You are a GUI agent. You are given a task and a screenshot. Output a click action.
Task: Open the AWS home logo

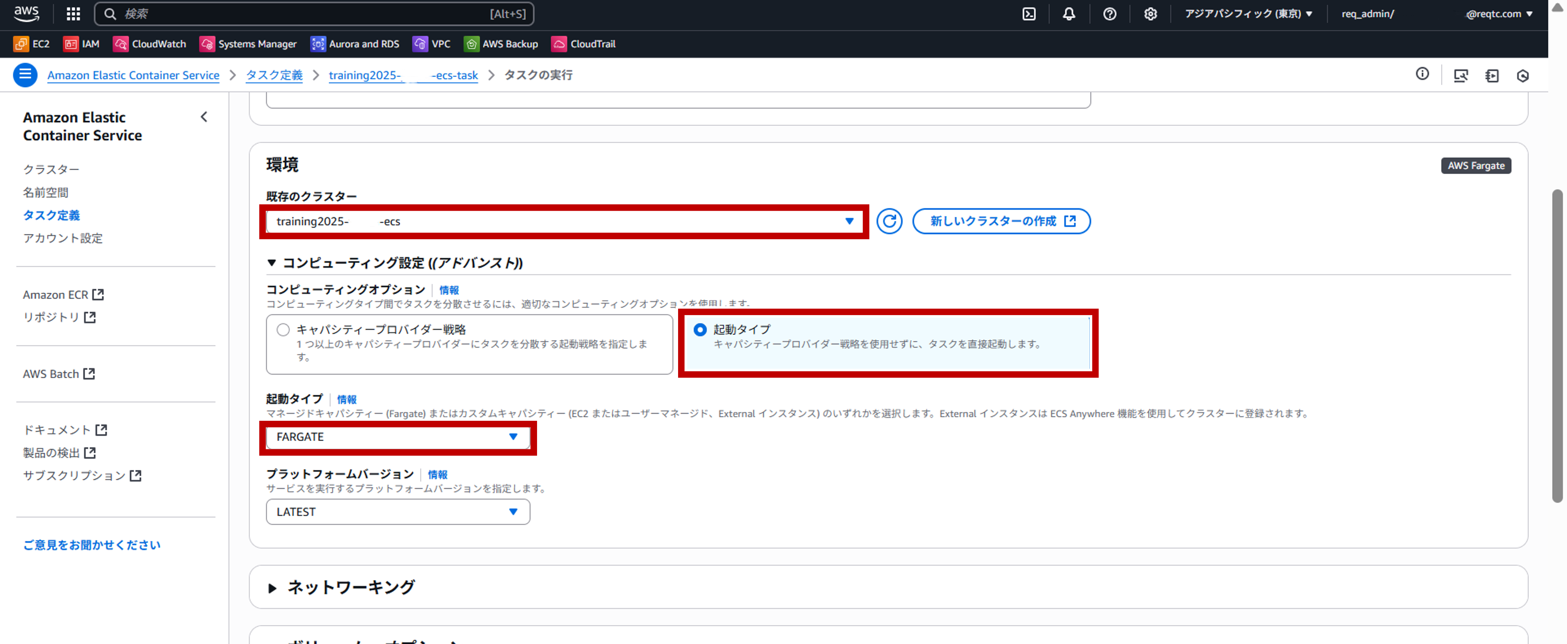point(26,14)
